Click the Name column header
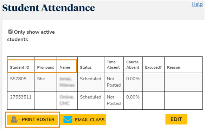This screenshot has height=129, width=205. click(x=65, y=67)
